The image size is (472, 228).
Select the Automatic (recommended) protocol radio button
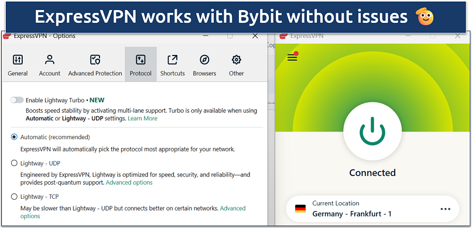click(x=14, y=137)
